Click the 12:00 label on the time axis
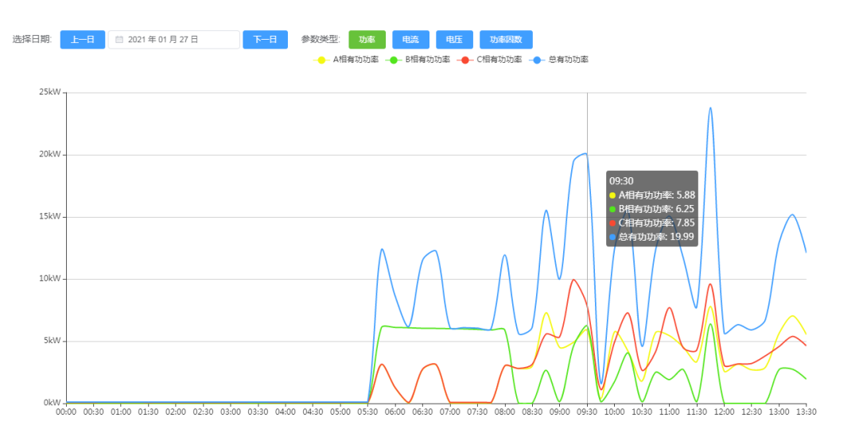 click(725, 412)
